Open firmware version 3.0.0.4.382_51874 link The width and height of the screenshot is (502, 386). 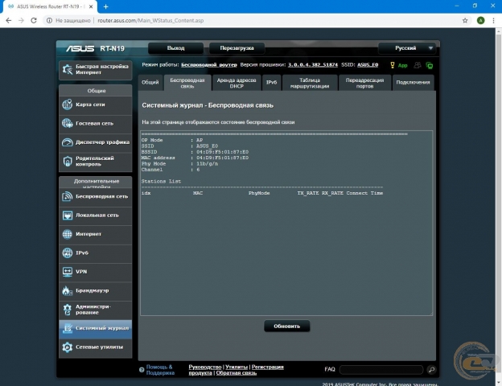coord(312,64)
